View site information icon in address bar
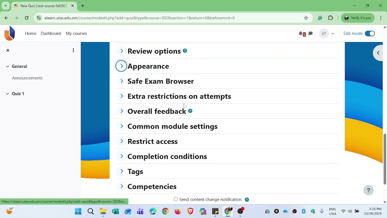Screen dimensions: 387x218 pos(39,18)
